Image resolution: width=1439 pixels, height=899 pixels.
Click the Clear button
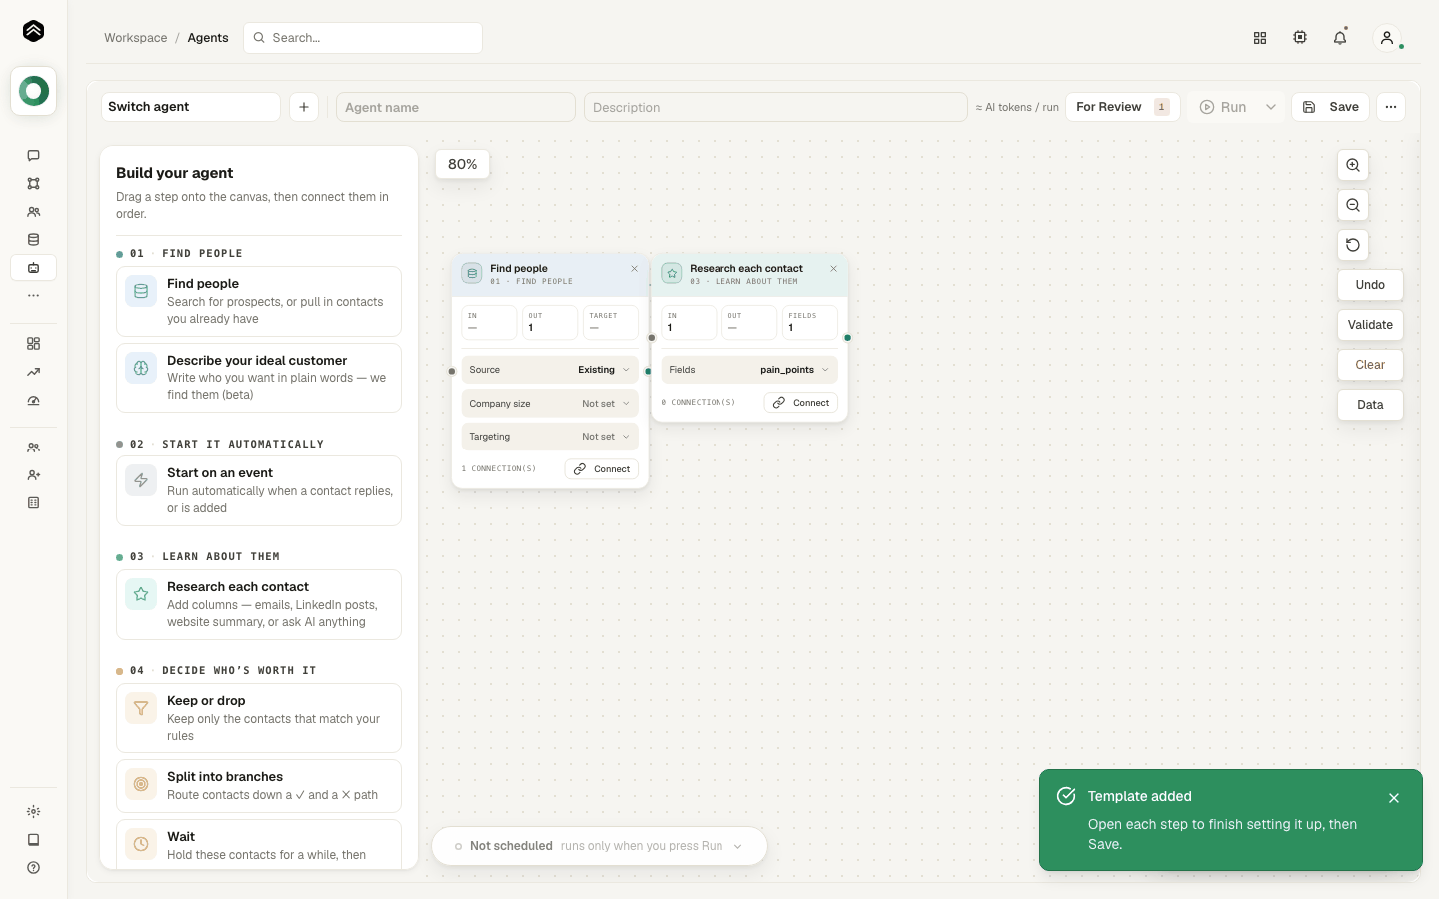point(1370,365)
